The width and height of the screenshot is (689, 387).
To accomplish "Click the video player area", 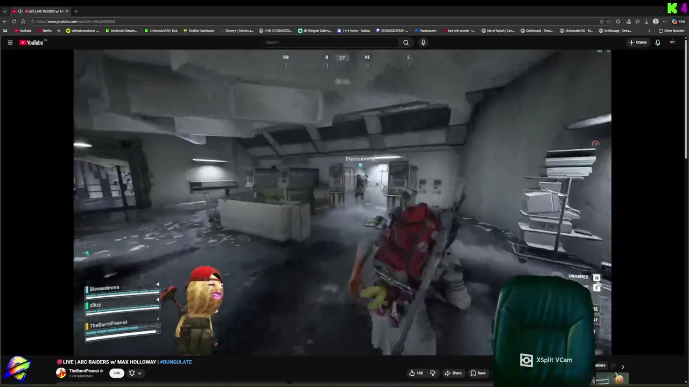I will pyautogui.click(x=342, y=203).
